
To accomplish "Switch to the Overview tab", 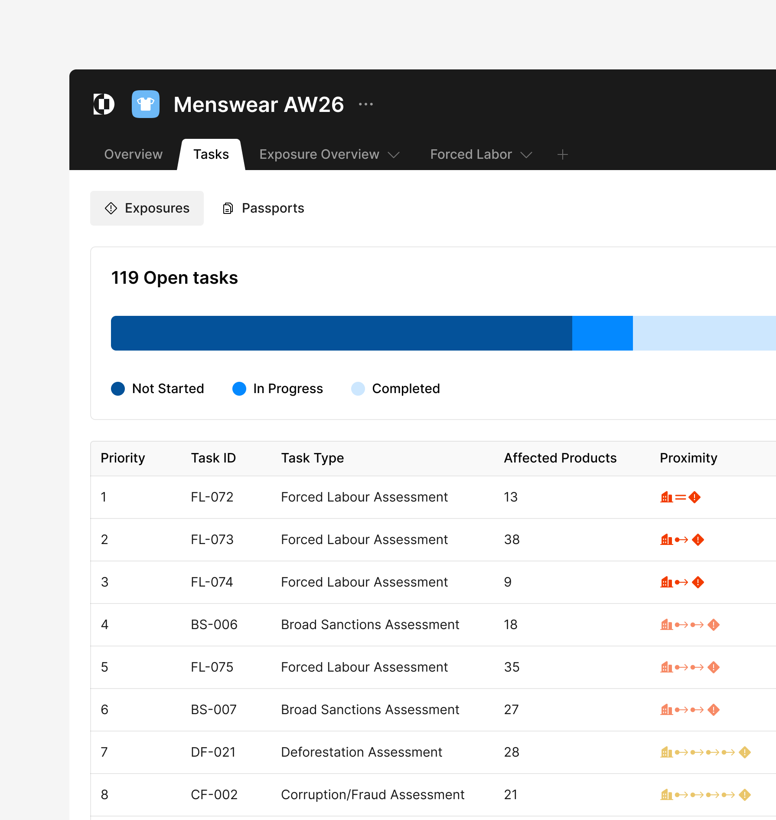I will pyautogui.click(x=134, y=154).
